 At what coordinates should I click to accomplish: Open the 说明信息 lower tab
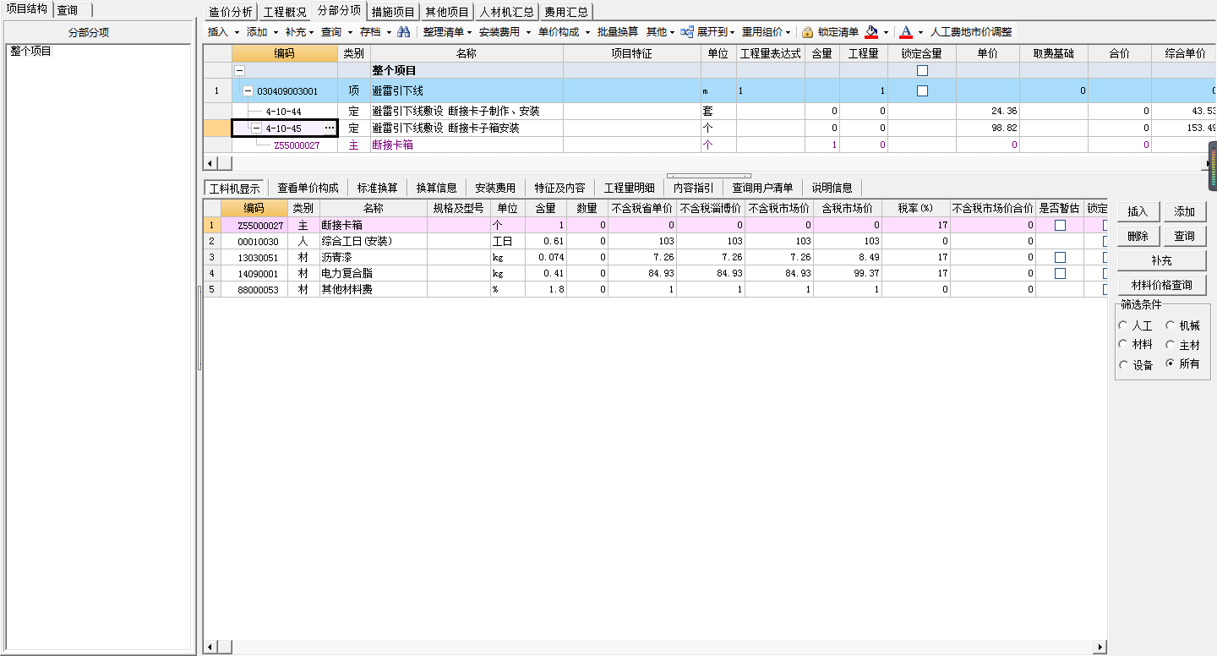point(832,188)
